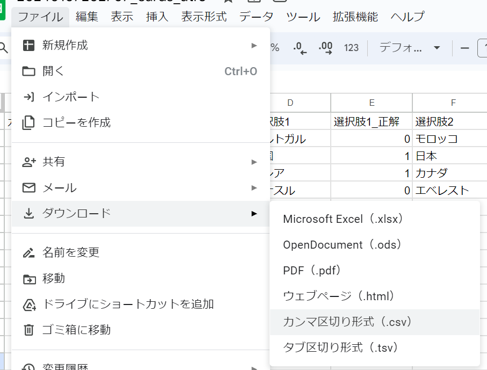Click the copy icon beside コピーを作成
This screenshot has width=487, height=370.
(x=28, y=123)
